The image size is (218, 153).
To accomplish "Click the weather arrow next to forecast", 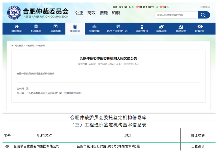I will tap(168, 7).
